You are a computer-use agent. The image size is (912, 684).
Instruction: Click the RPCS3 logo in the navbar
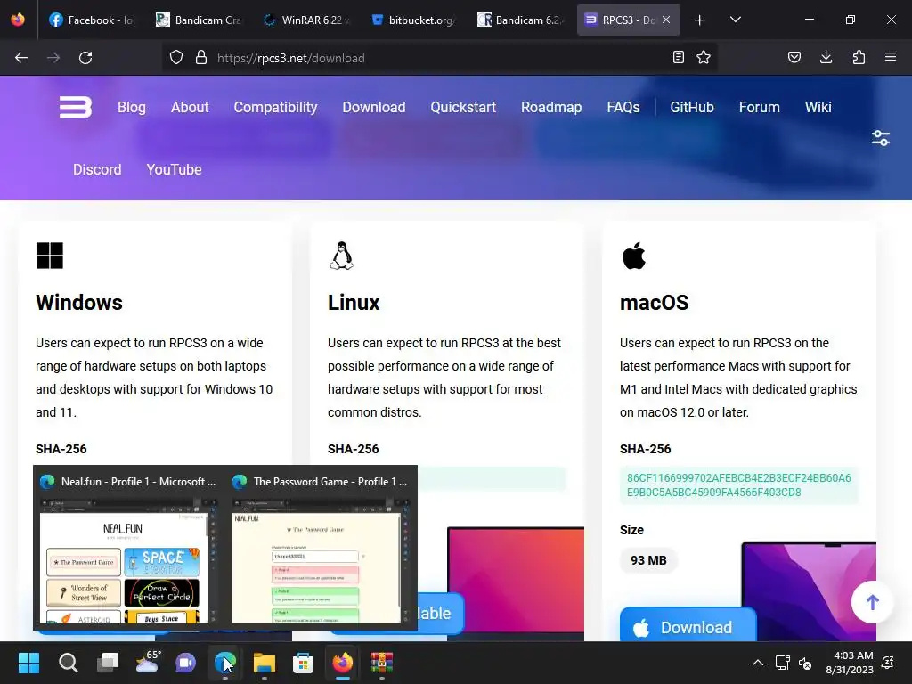point(76,107)
